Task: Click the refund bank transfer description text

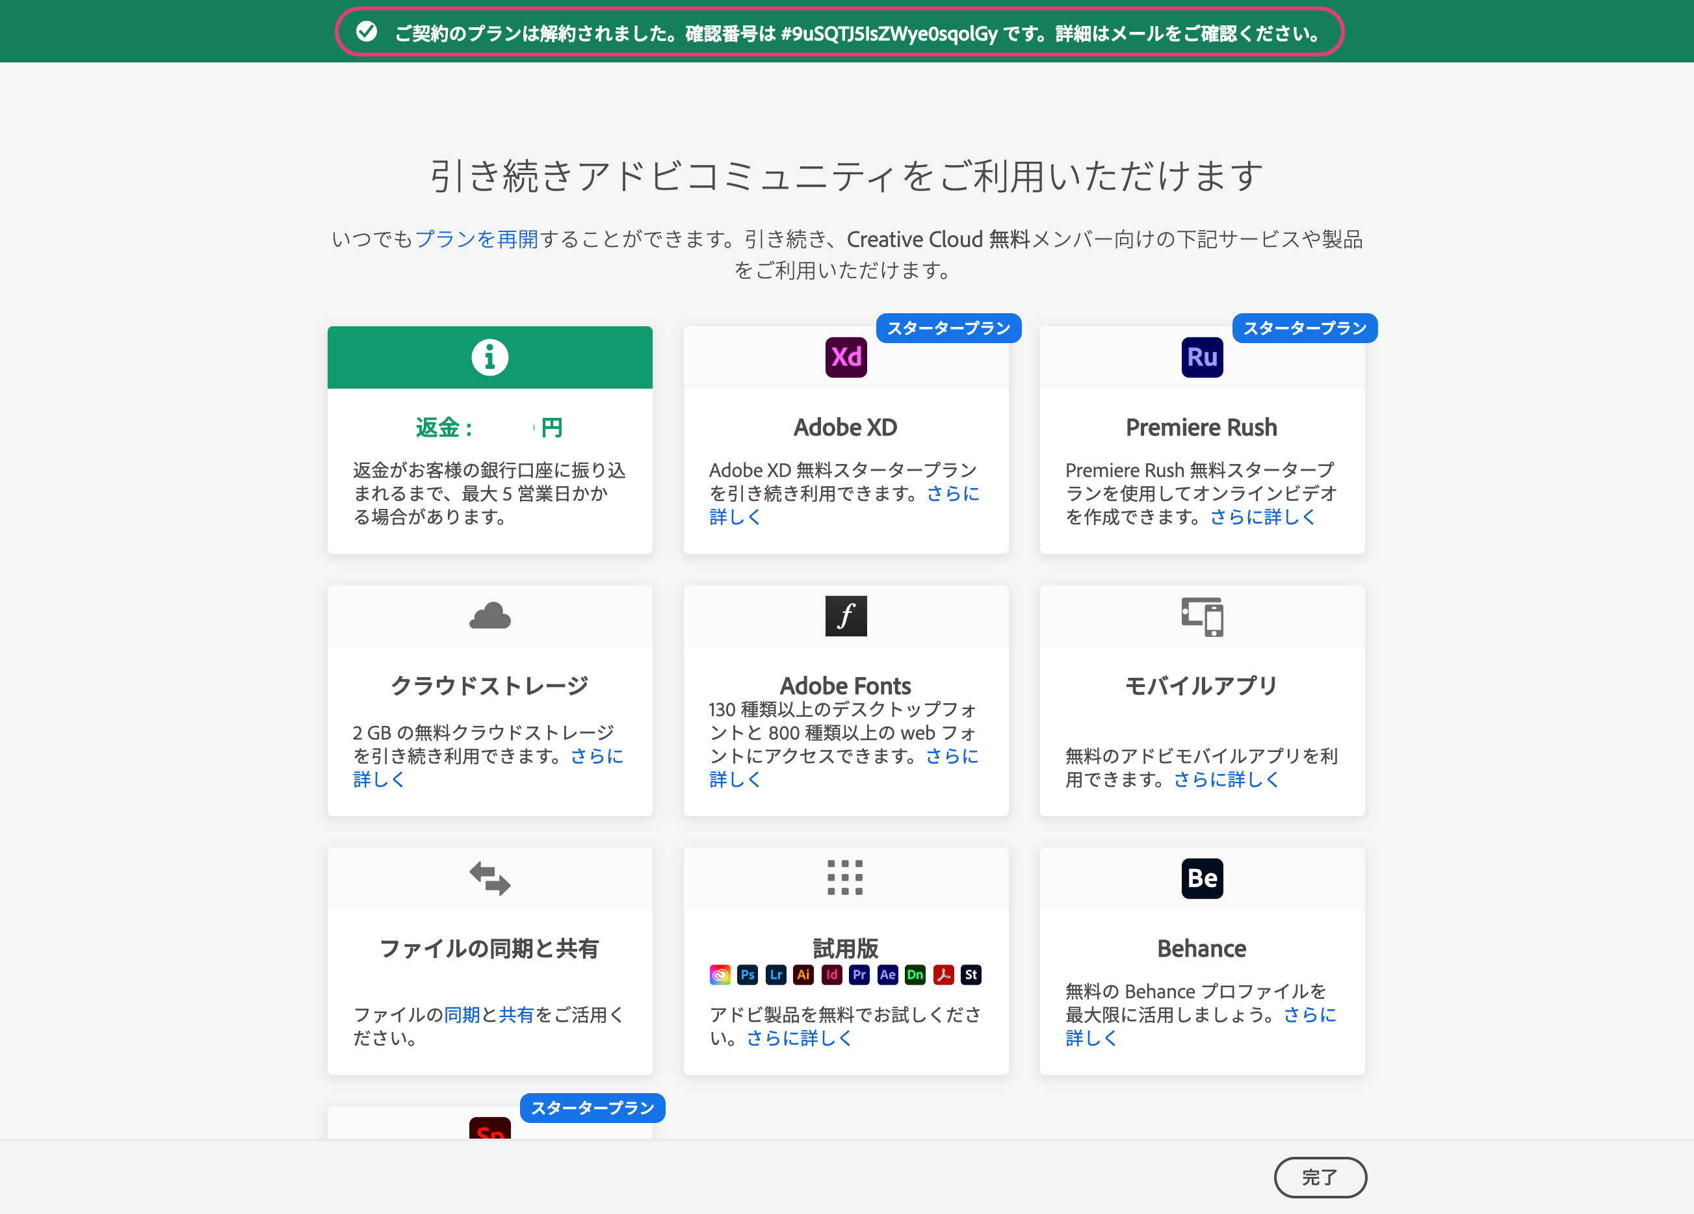Action: click(x=489, y=493)
